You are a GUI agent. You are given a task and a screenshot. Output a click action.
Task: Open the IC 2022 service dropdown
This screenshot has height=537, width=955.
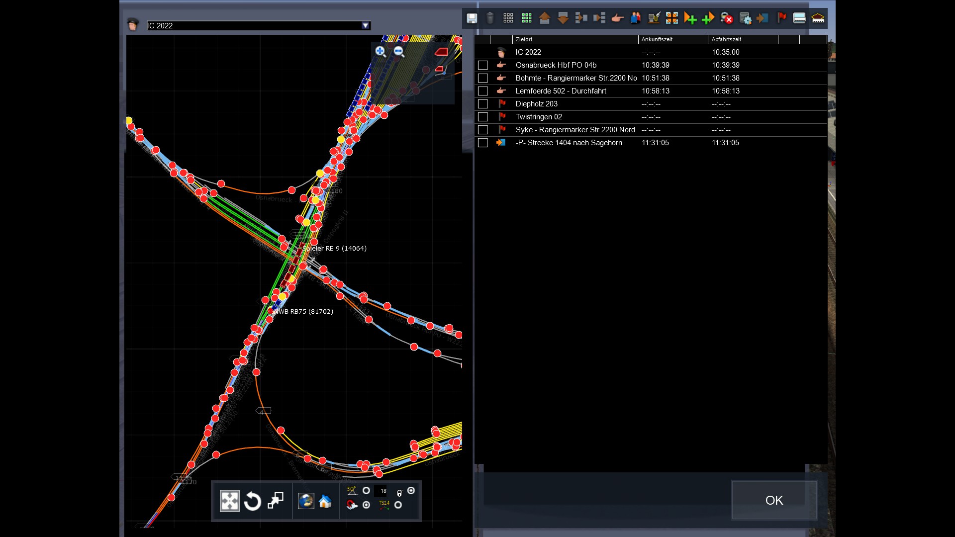click(366, 25)
